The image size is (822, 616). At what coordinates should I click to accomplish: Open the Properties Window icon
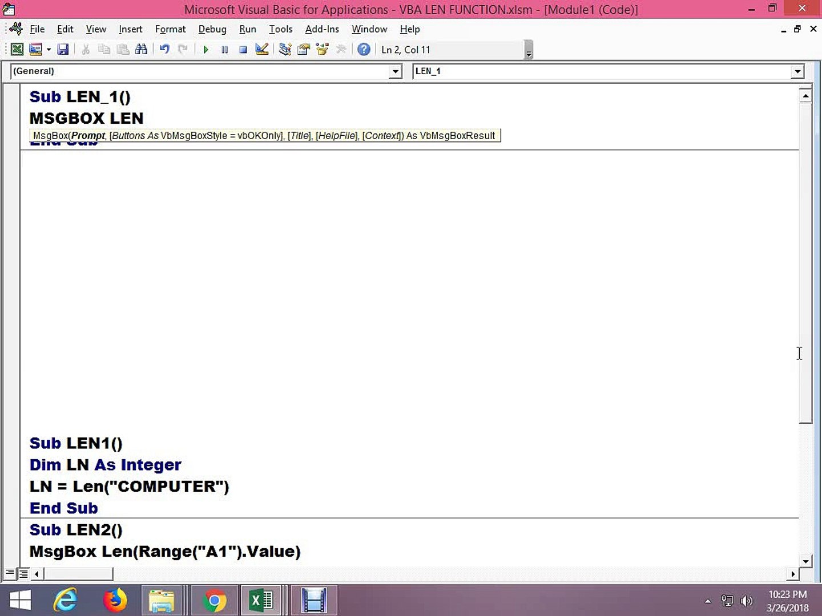pos(303,50)
